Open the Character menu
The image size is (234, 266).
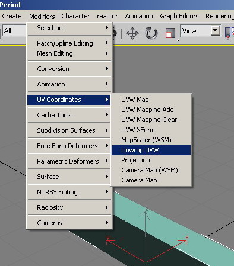(75, 16)
